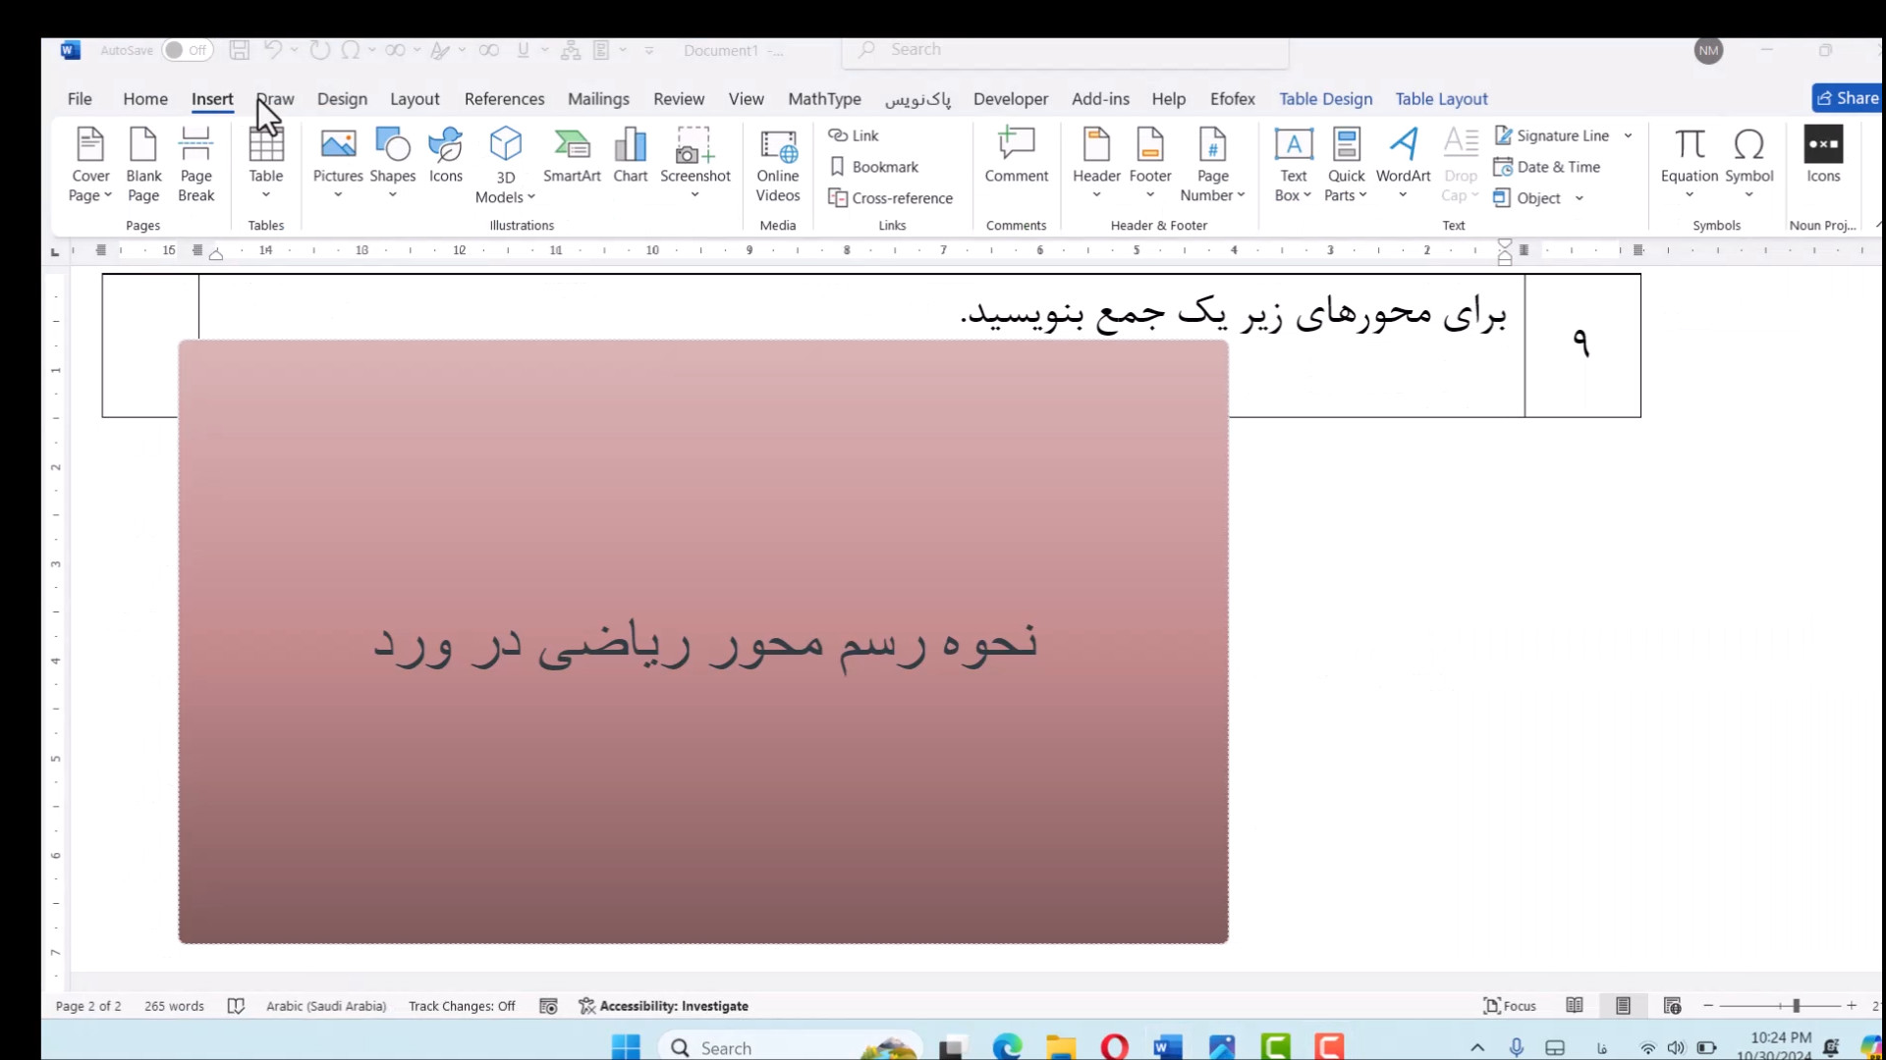
Task: Open the Symbol picker
Action: click(x=1748, y=163)
